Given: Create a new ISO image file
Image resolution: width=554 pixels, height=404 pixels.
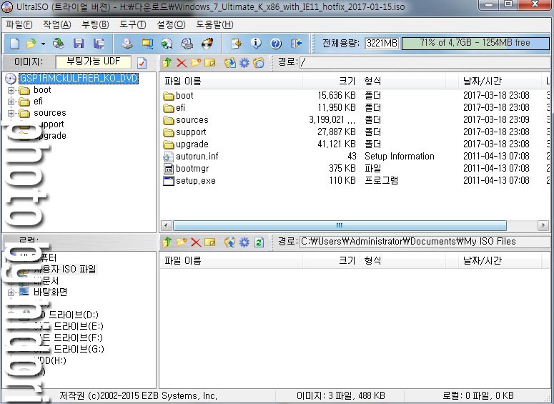Looking at the screenshot, I should (14, 44).
